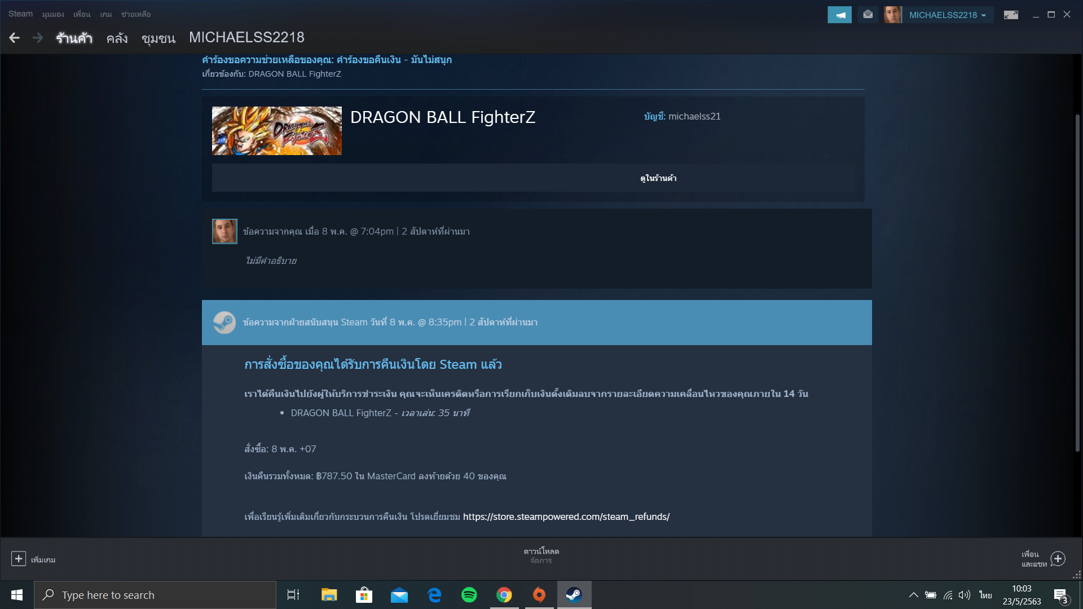Click the Steam Support logo avatar
1083x609 pixels.
click(224, 323)
